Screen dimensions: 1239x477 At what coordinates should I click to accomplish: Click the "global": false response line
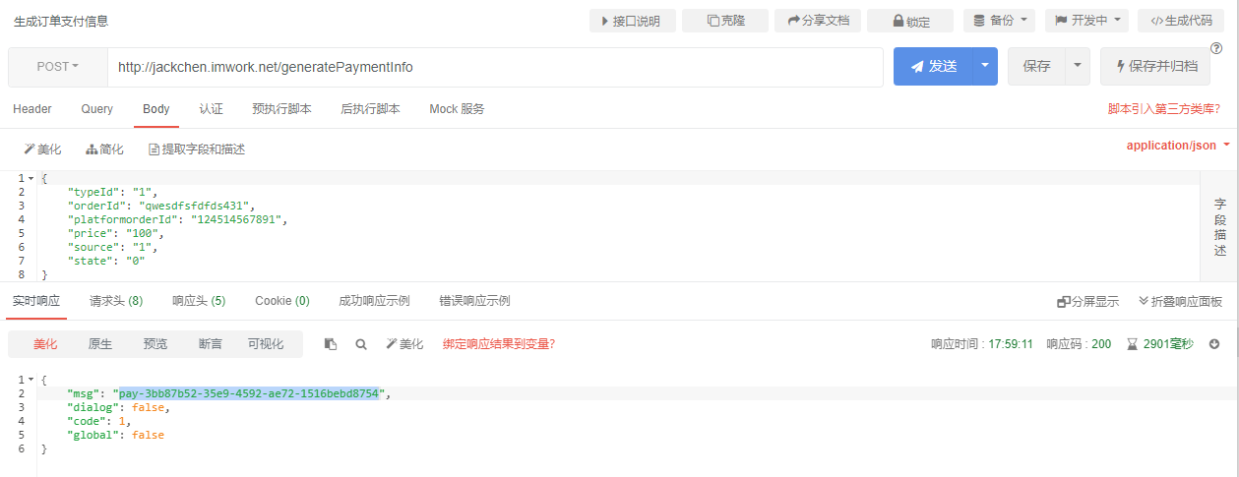[114, 435]
